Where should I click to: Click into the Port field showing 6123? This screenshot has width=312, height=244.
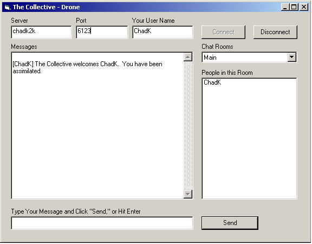[x=102, y=32]
